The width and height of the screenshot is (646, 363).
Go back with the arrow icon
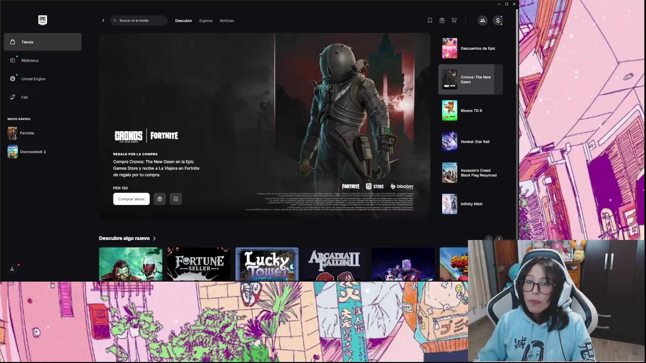click(103, 21)
